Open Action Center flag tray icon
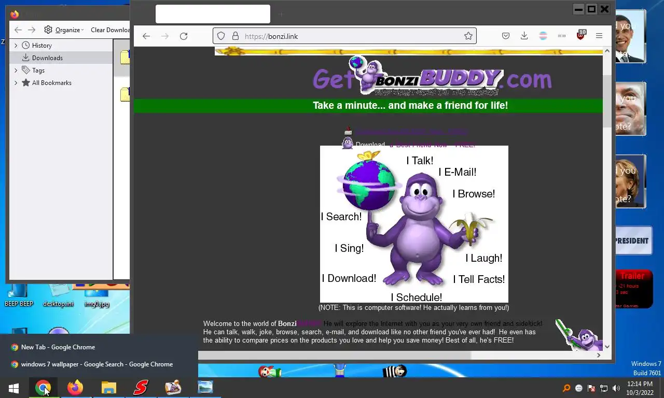This screenshot has height=398, width=664. (x=591, y=388)
